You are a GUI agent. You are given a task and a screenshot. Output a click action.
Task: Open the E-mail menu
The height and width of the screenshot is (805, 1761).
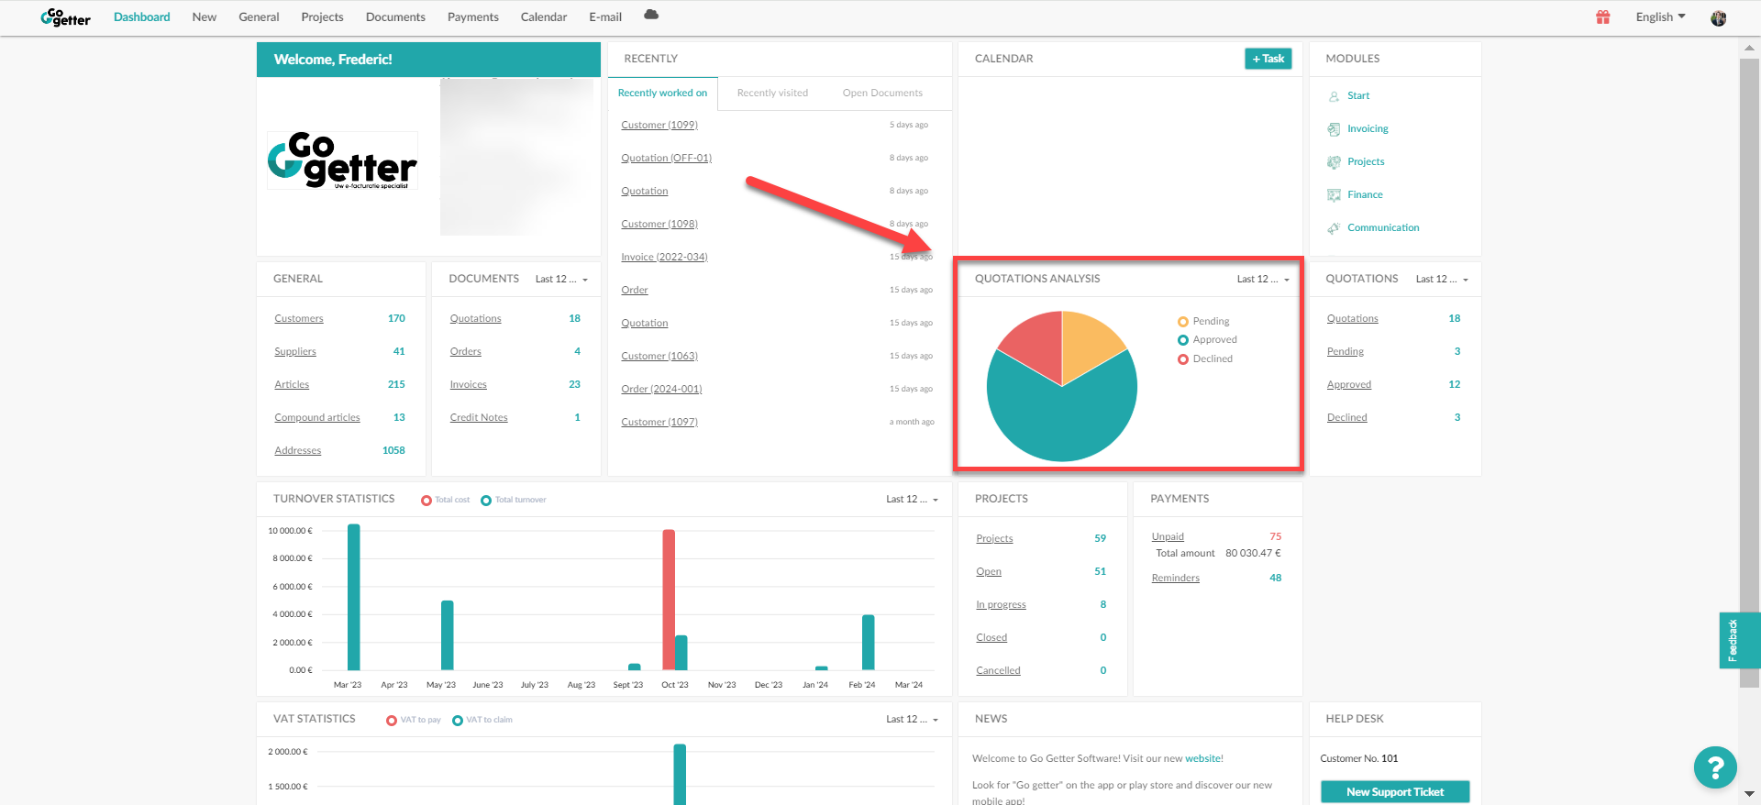point(605,17)
